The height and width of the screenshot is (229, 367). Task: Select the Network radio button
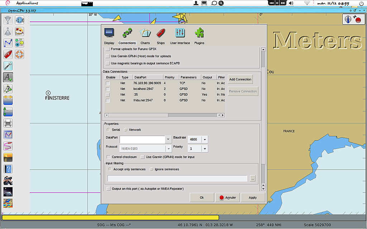point(126,130)
